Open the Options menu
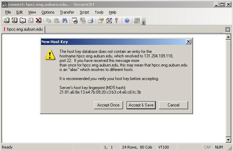This screenshot has height=151, width=233. pyautogui.click(x=48, y=12)
